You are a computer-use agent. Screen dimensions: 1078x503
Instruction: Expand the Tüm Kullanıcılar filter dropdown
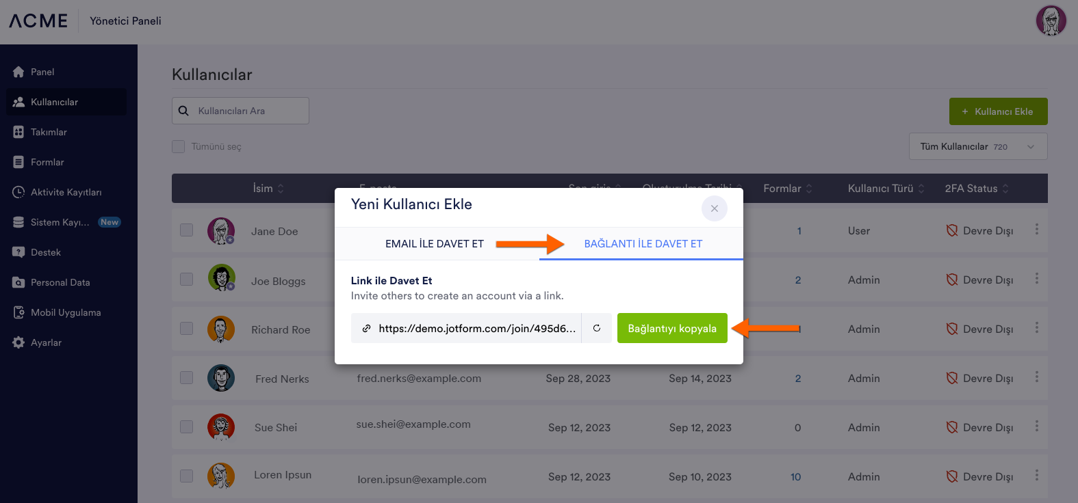tap(977, 146)
